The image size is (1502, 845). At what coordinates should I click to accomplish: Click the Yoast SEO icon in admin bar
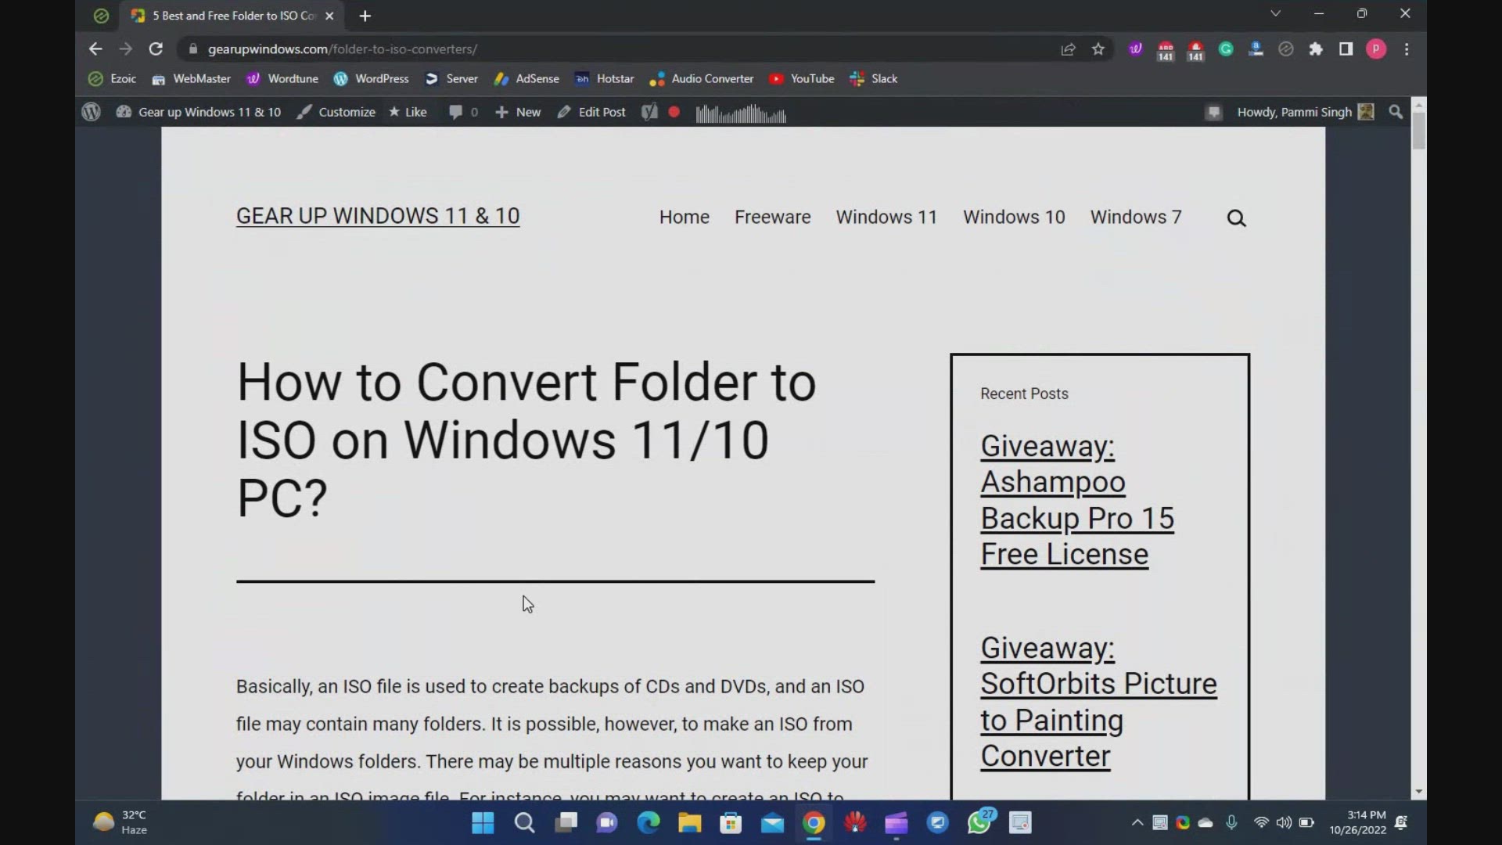tap(649, 112)
